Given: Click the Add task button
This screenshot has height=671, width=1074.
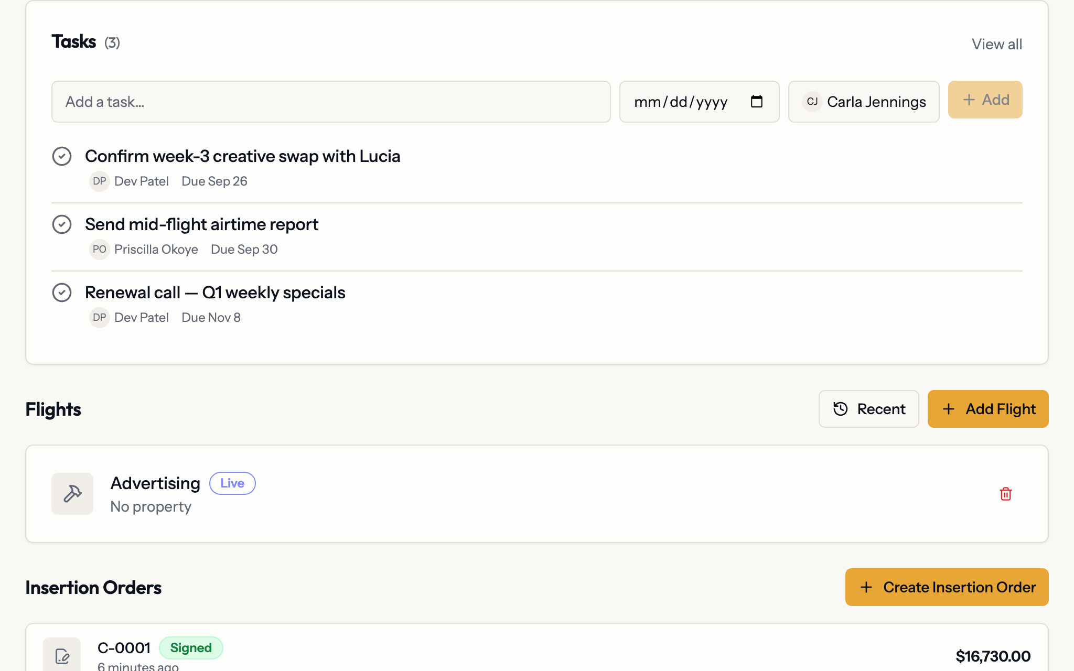Looking at the screenshot, I should point(985,100).
